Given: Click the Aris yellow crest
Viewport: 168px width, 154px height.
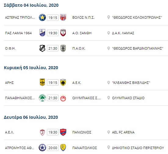Looking at the screenshot, I should [x=42, y=82].
